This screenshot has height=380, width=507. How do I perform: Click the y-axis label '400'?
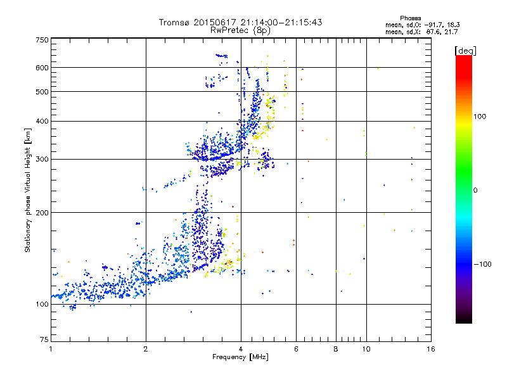[x=42, y=121]
